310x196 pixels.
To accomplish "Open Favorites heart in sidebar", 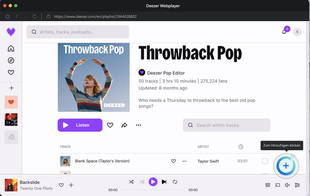I will pyautogui.click(x=11, y=72).
